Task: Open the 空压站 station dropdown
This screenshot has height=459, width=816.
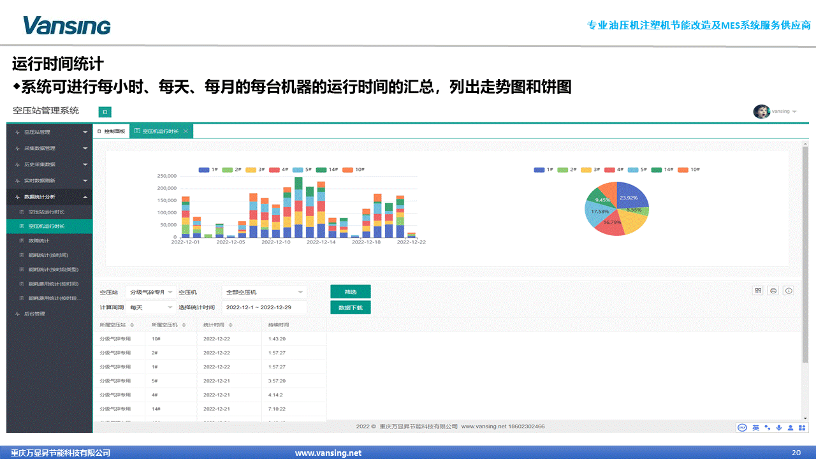Action: 151,292
